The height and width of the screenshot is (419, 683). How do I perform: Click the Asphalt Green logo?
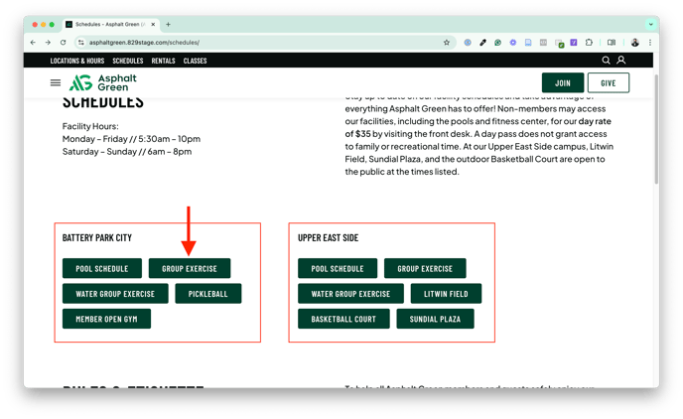click(102, 82)
